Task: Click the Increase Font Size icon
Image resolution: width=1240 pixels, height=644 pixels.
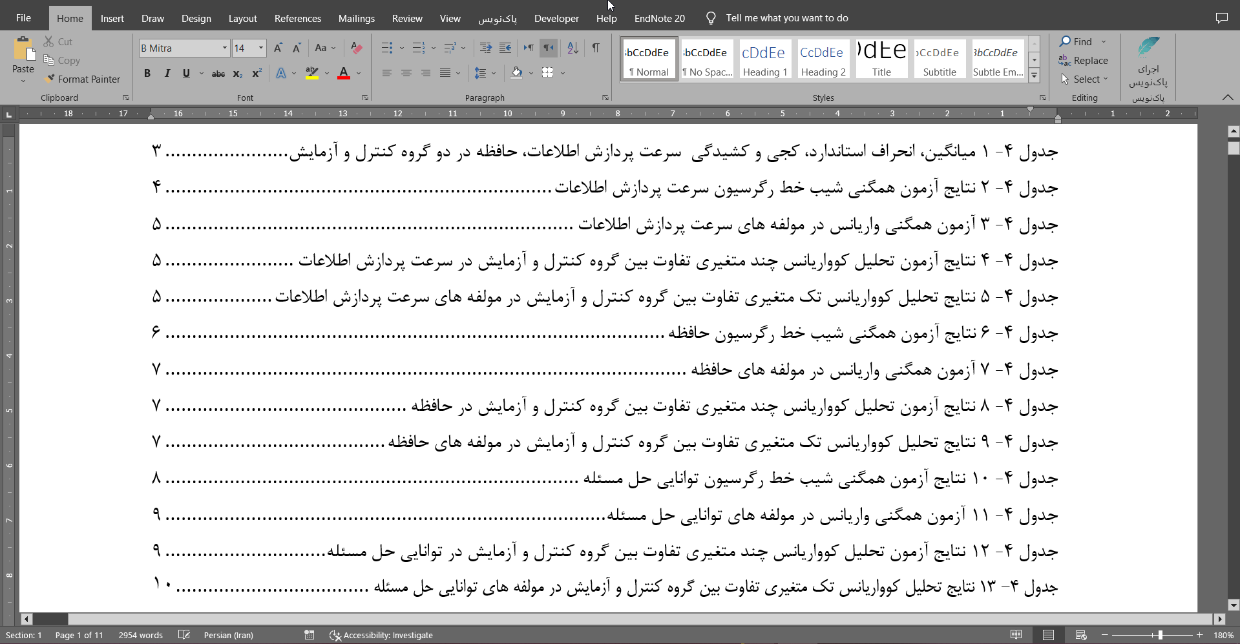Action: coord(278,48)
